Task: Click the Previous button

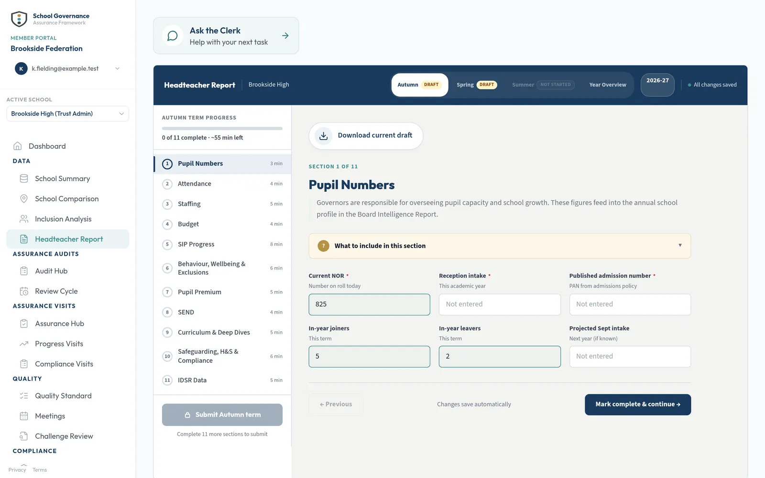Action: coord(336,404)
